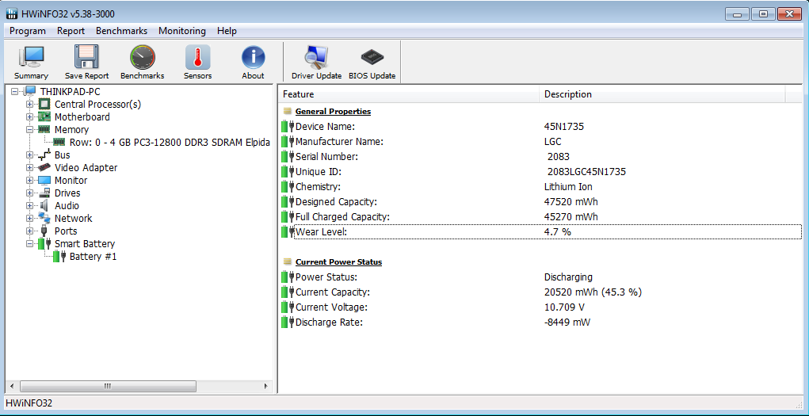Select the THINKPAD-PC computer icon

coord(30,91)
